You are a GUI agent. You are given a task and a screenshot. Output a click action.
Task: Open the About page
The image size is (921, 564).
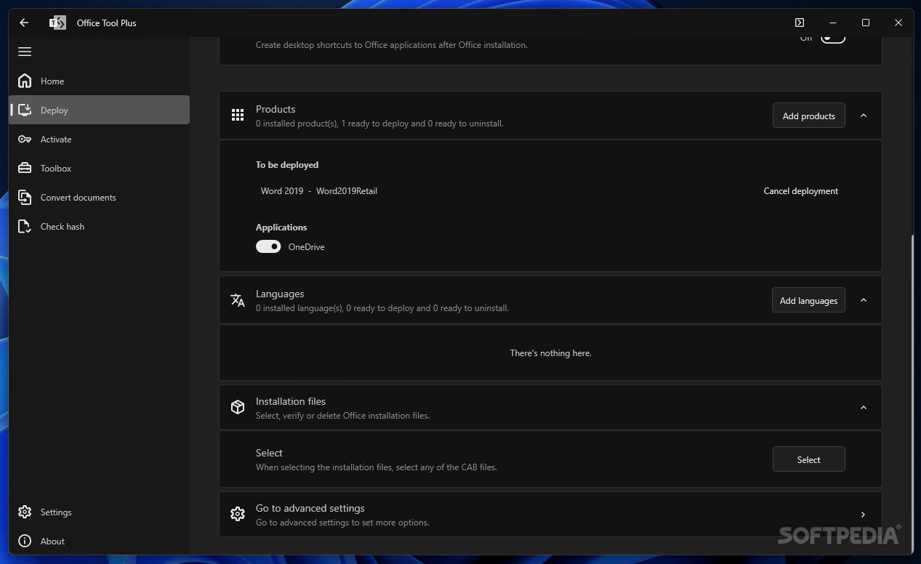[99, 541]
